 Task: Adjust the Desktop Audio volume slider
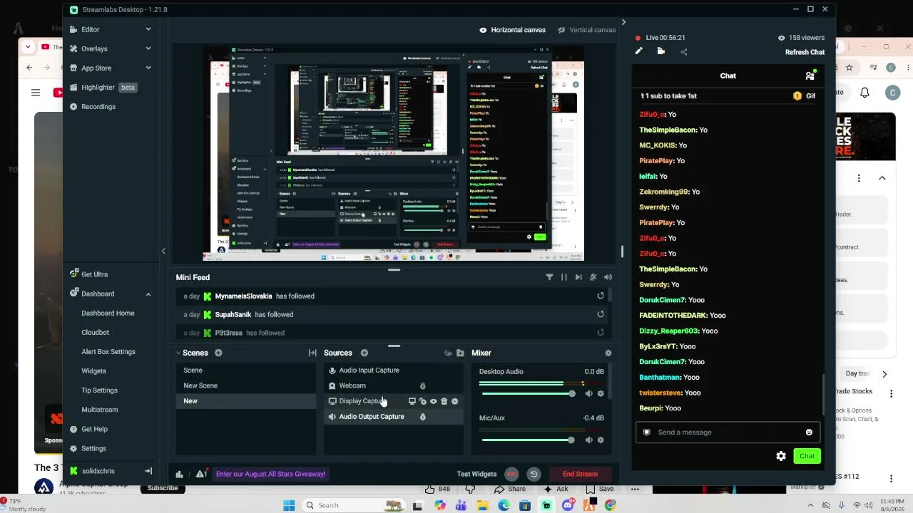pyautogui.click(x=529, y=393)
